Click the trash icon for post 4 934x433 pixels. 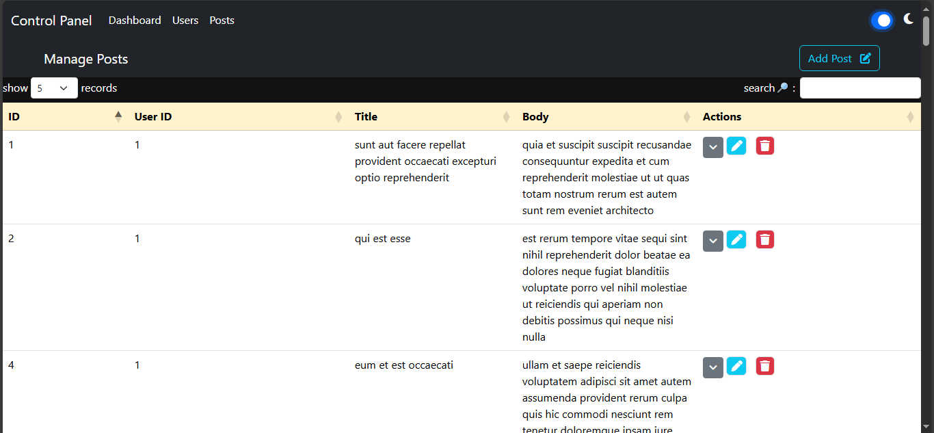(765, 366)
